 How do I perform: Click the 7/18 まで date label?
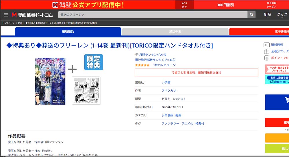[184, 5]
